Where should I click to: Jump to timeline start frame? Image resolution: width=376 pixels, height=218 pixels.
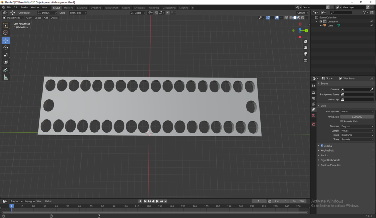point(145,201)
